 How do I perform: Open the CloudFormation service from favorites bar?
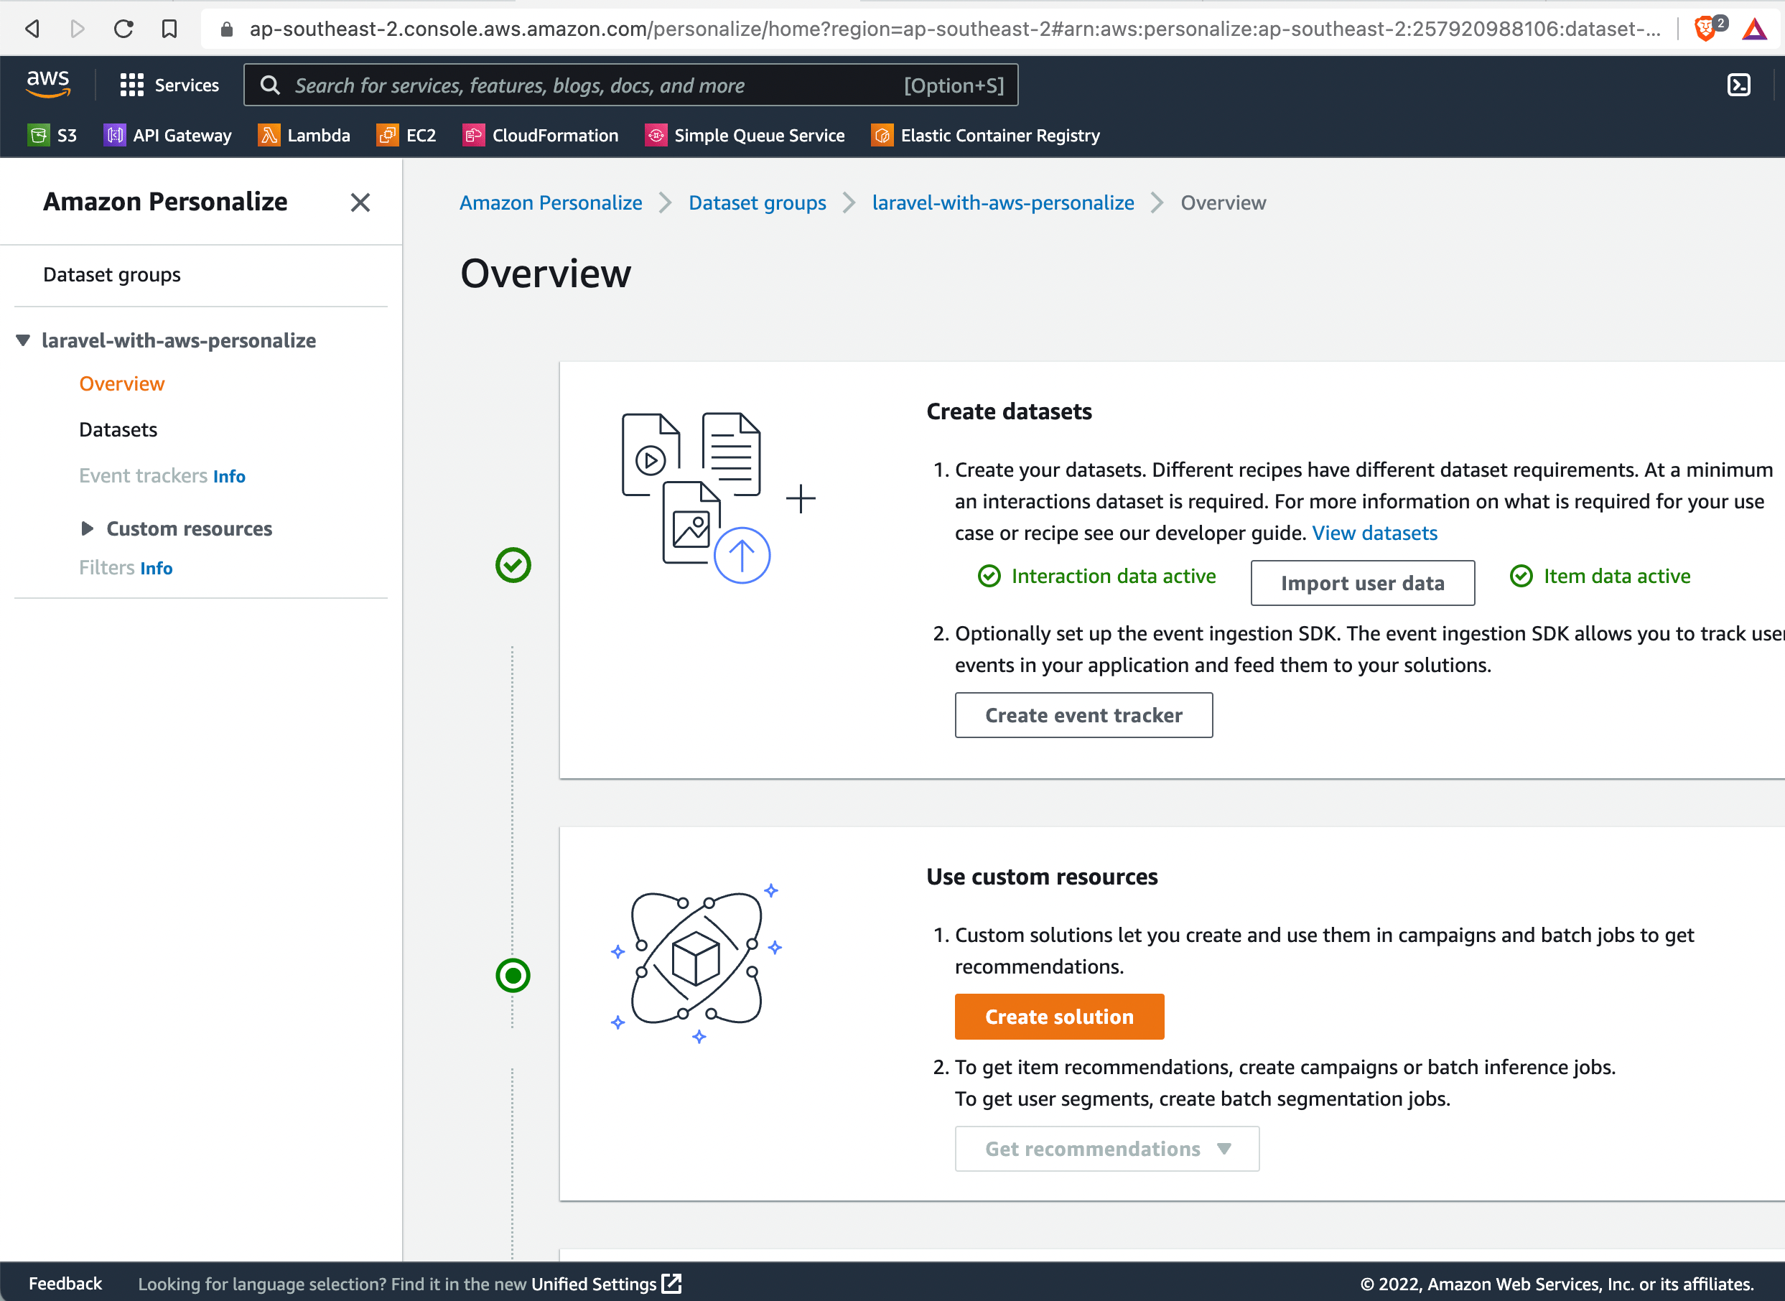540,135
